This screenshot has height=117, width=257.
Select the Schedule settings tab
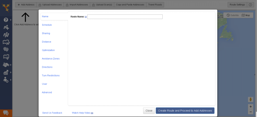[47, 25]
